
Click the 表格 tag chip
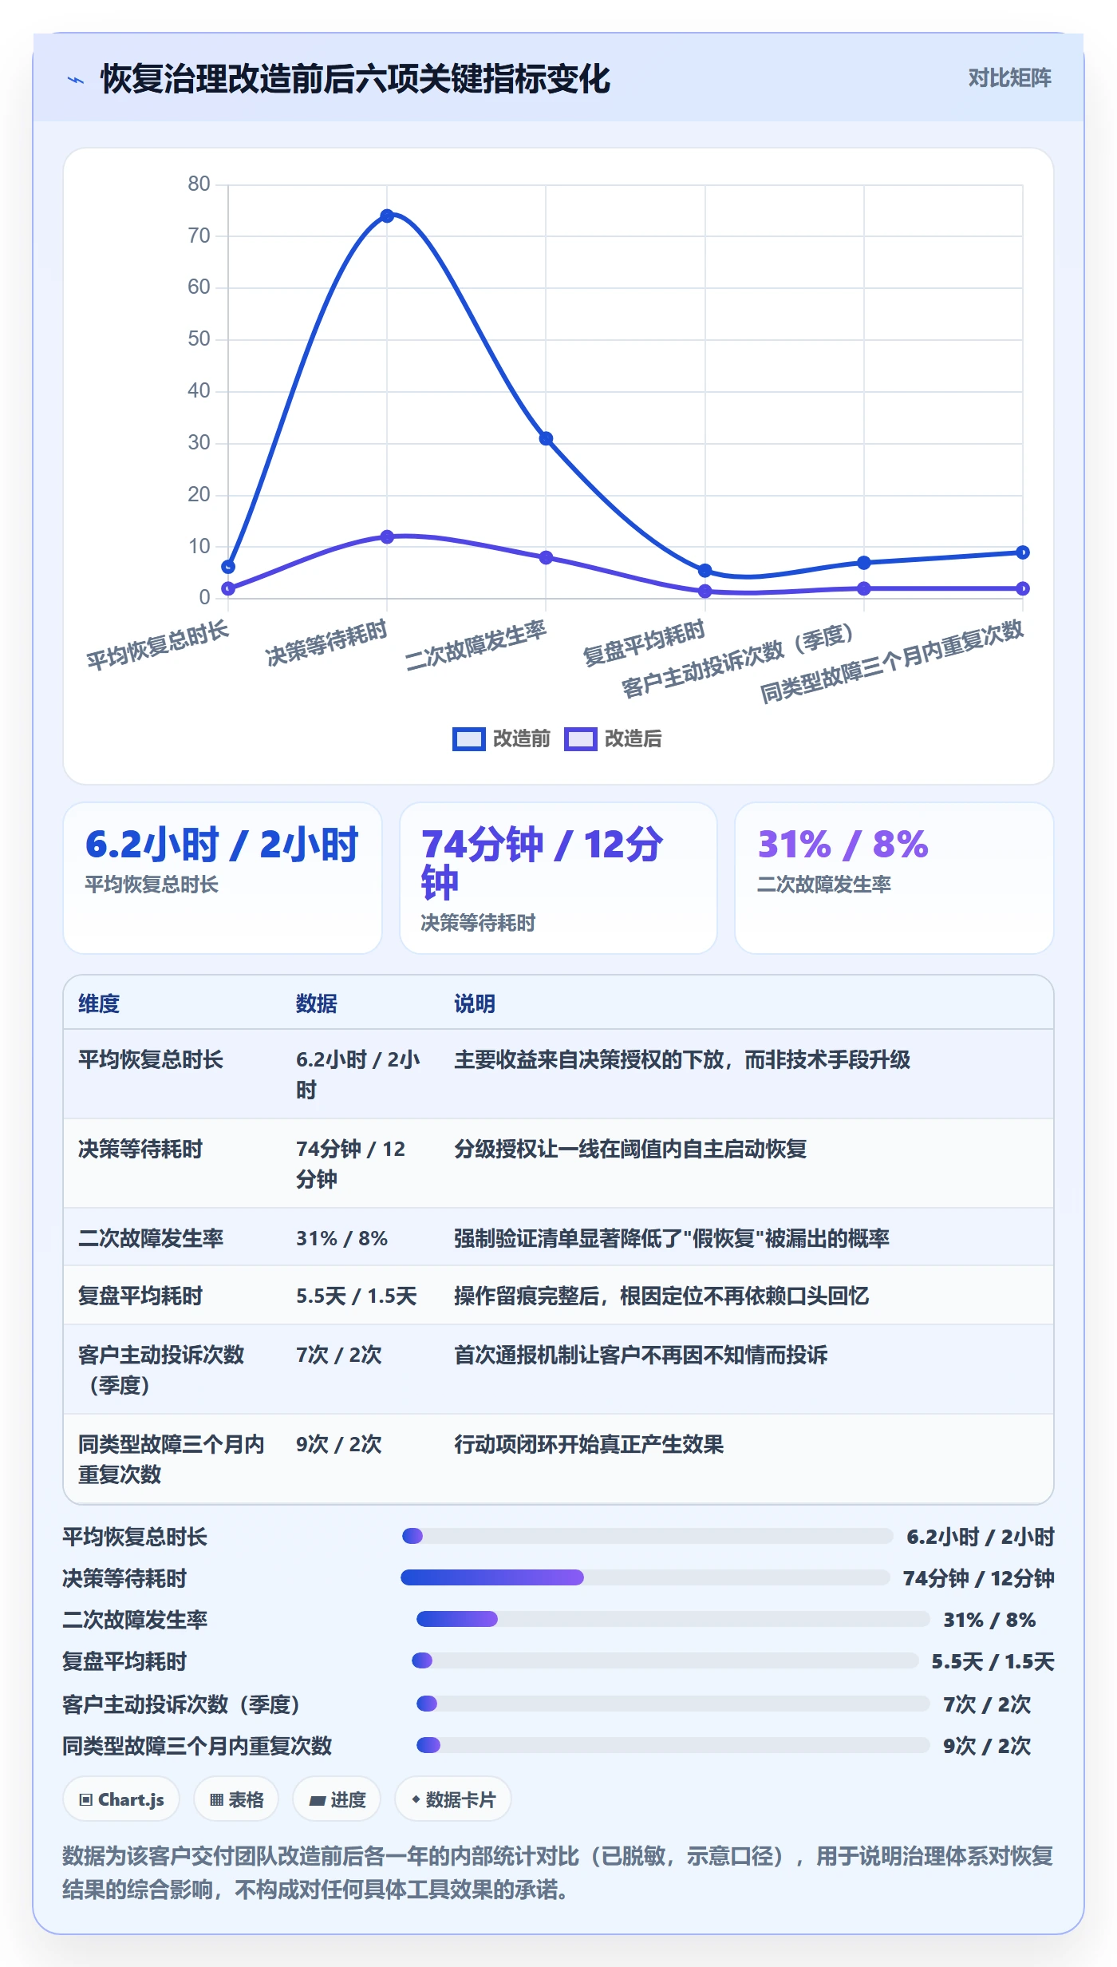click(x=236, y=1799)
